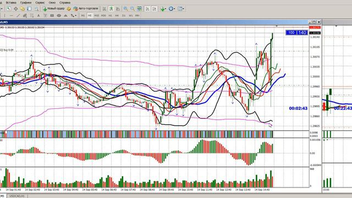352x198 pixels.
Task: Switch chart to candlesticks mode
Action: [111, 9]
